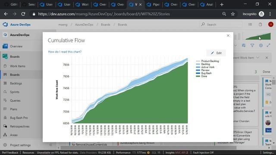The width and height of the screenshot is (276, 155).
Task: Click the Azure DevOps logo icon
Action: pyautogui.click(x=5, y=25)
